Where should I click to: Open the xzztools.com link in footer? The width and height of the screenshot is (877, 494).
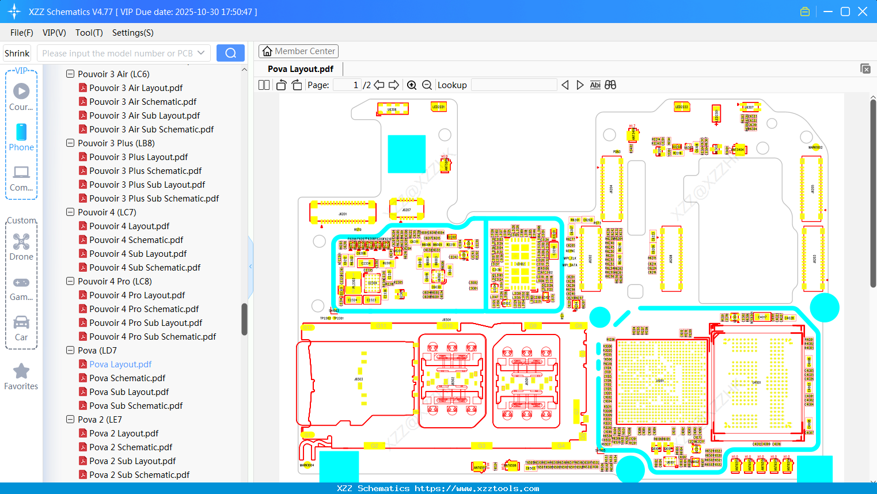pyautogui.click(x=477, y=488)
